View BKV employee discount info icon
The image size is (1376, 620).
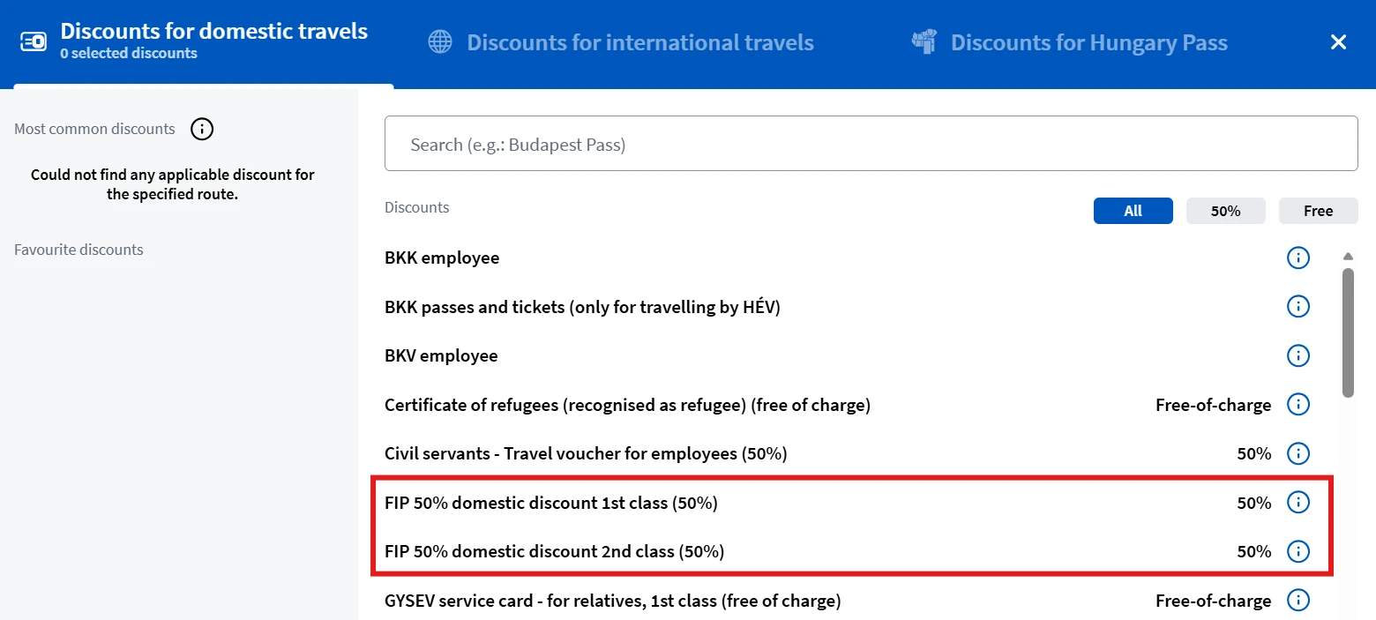click(x=1297, y=355)
